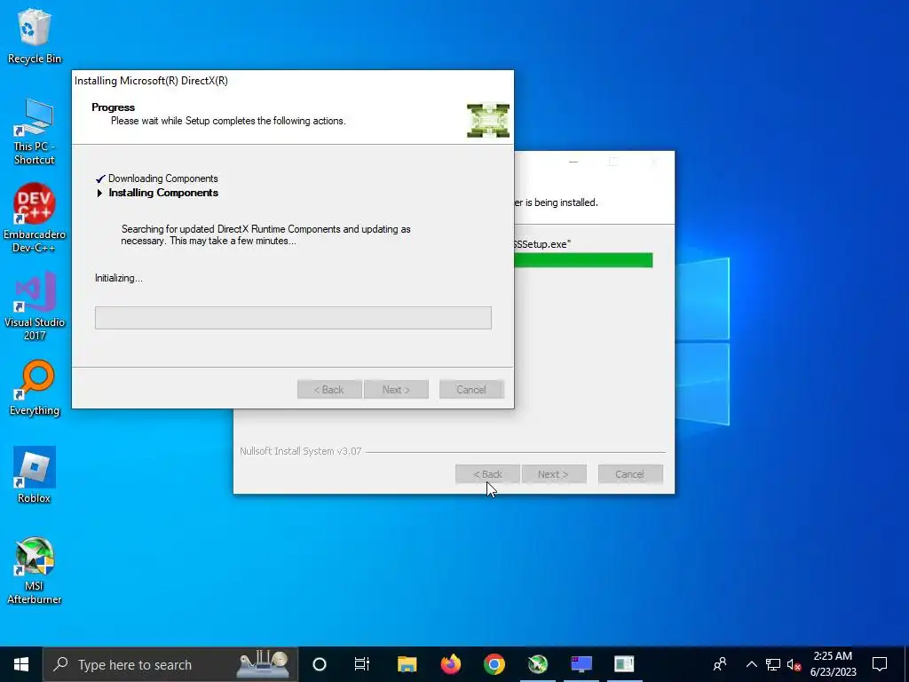The width and height of the screenshot is (909, 682).
Task: Select the This PC - Shortcut icon
Action: tap(35, 131)
